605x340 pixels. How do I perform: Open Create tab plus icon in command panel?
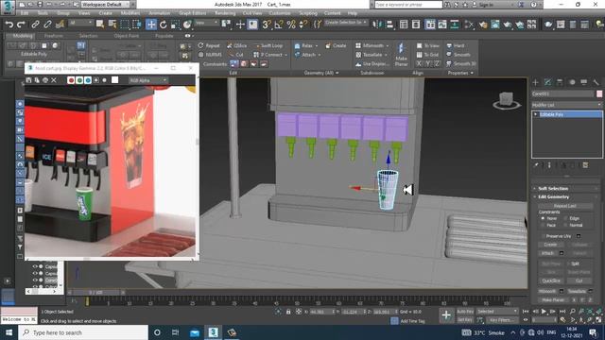[x=536, y=82]
